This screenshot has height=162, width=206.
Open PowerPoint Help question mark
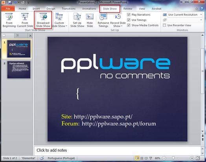[x=202, y=9]
